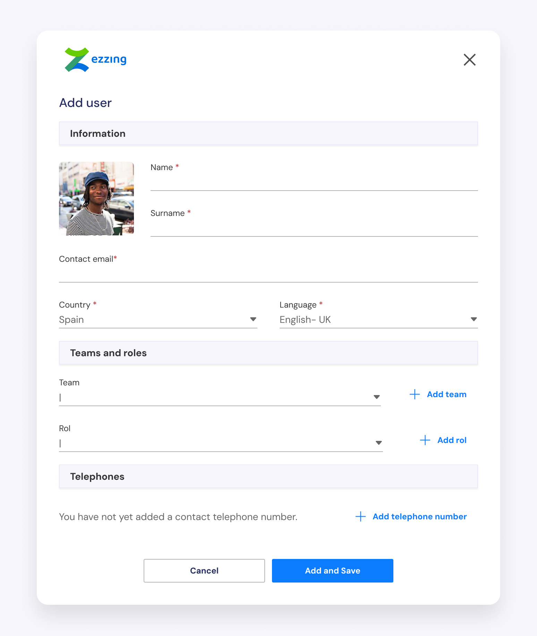Select the Spain country value
The image size is (537, 636).
pyautogui.click(x=71, y=320)
